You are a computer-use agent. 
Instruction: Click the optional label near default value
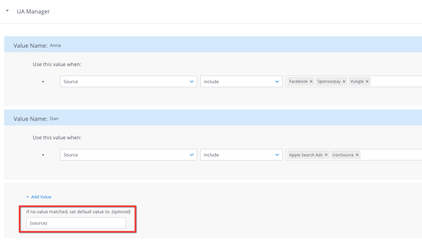coord(121,211)
